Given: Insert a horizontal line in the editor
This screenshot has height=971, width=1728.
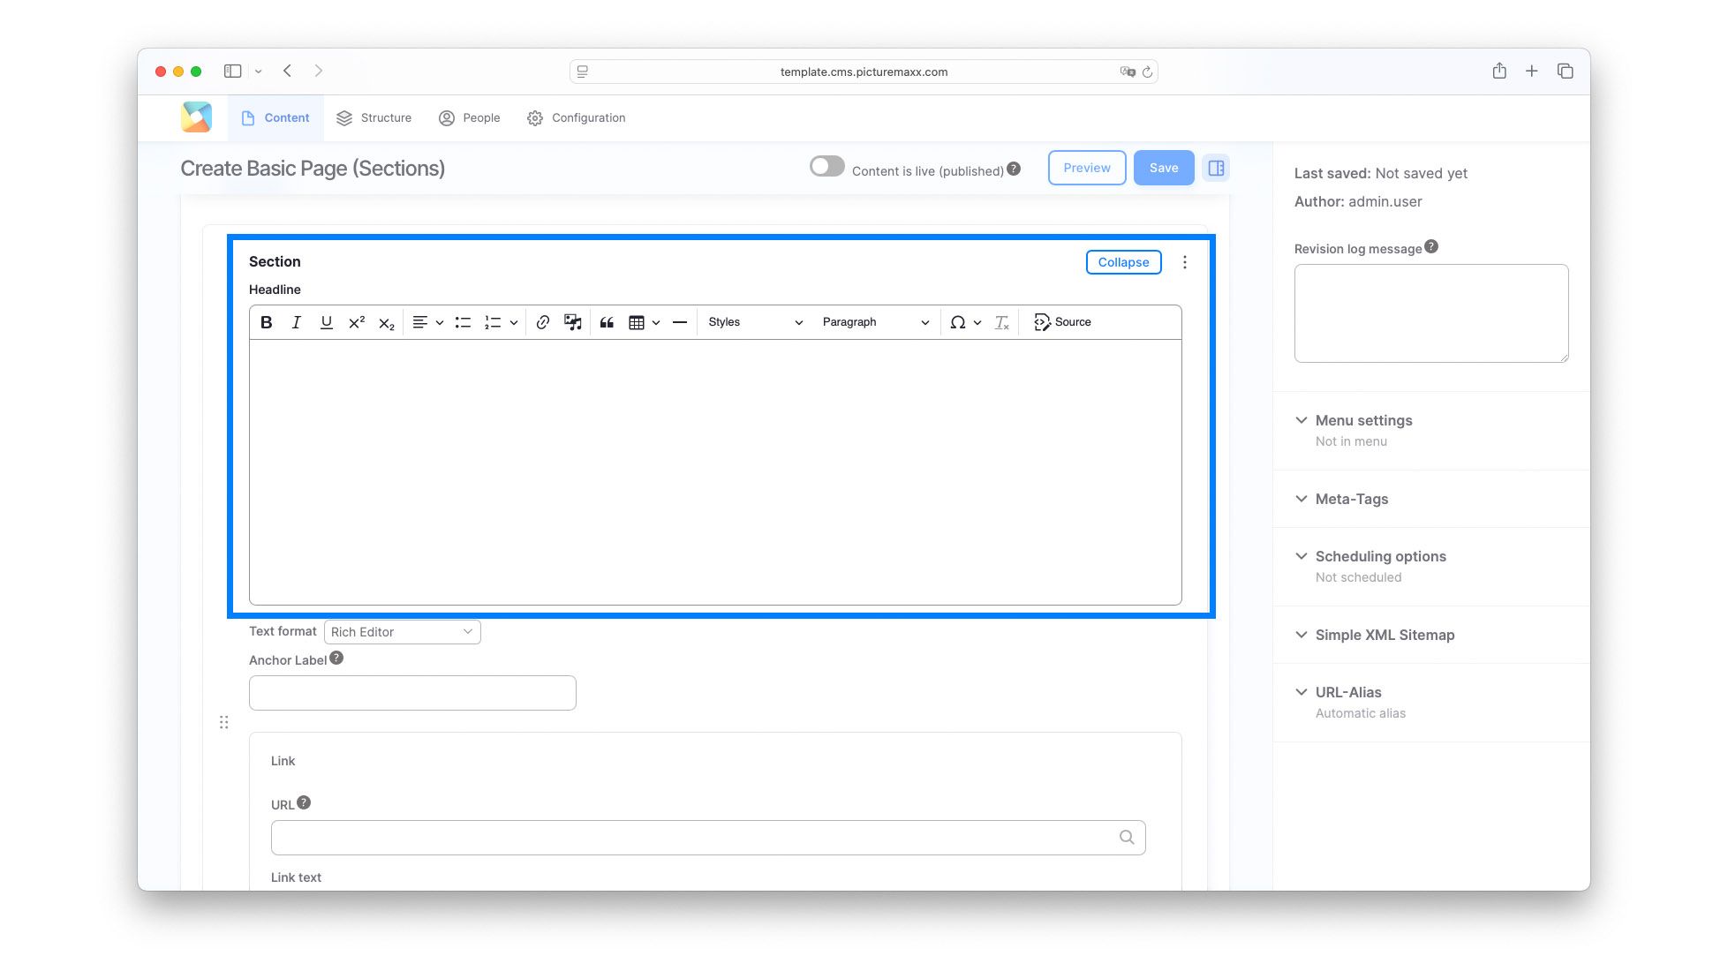Looking at the screenshot, I should [679, 321].
